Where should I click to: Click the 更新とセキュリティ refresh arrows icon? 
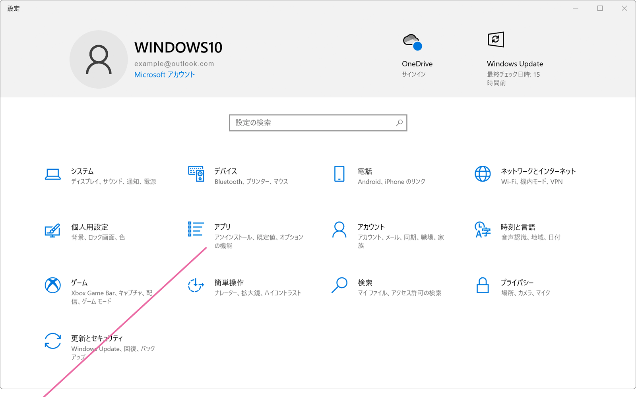pos(52,341)
